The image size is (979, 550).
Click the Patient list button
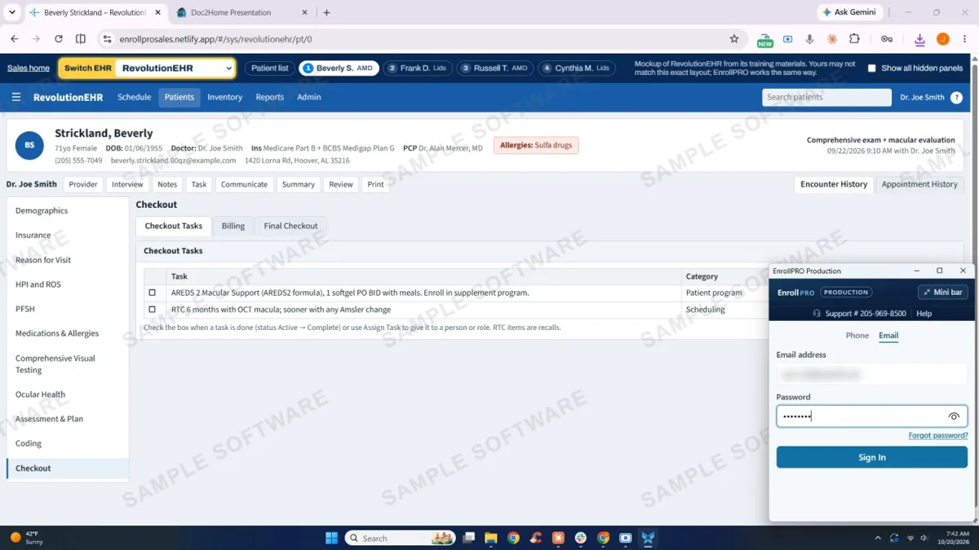269,68
